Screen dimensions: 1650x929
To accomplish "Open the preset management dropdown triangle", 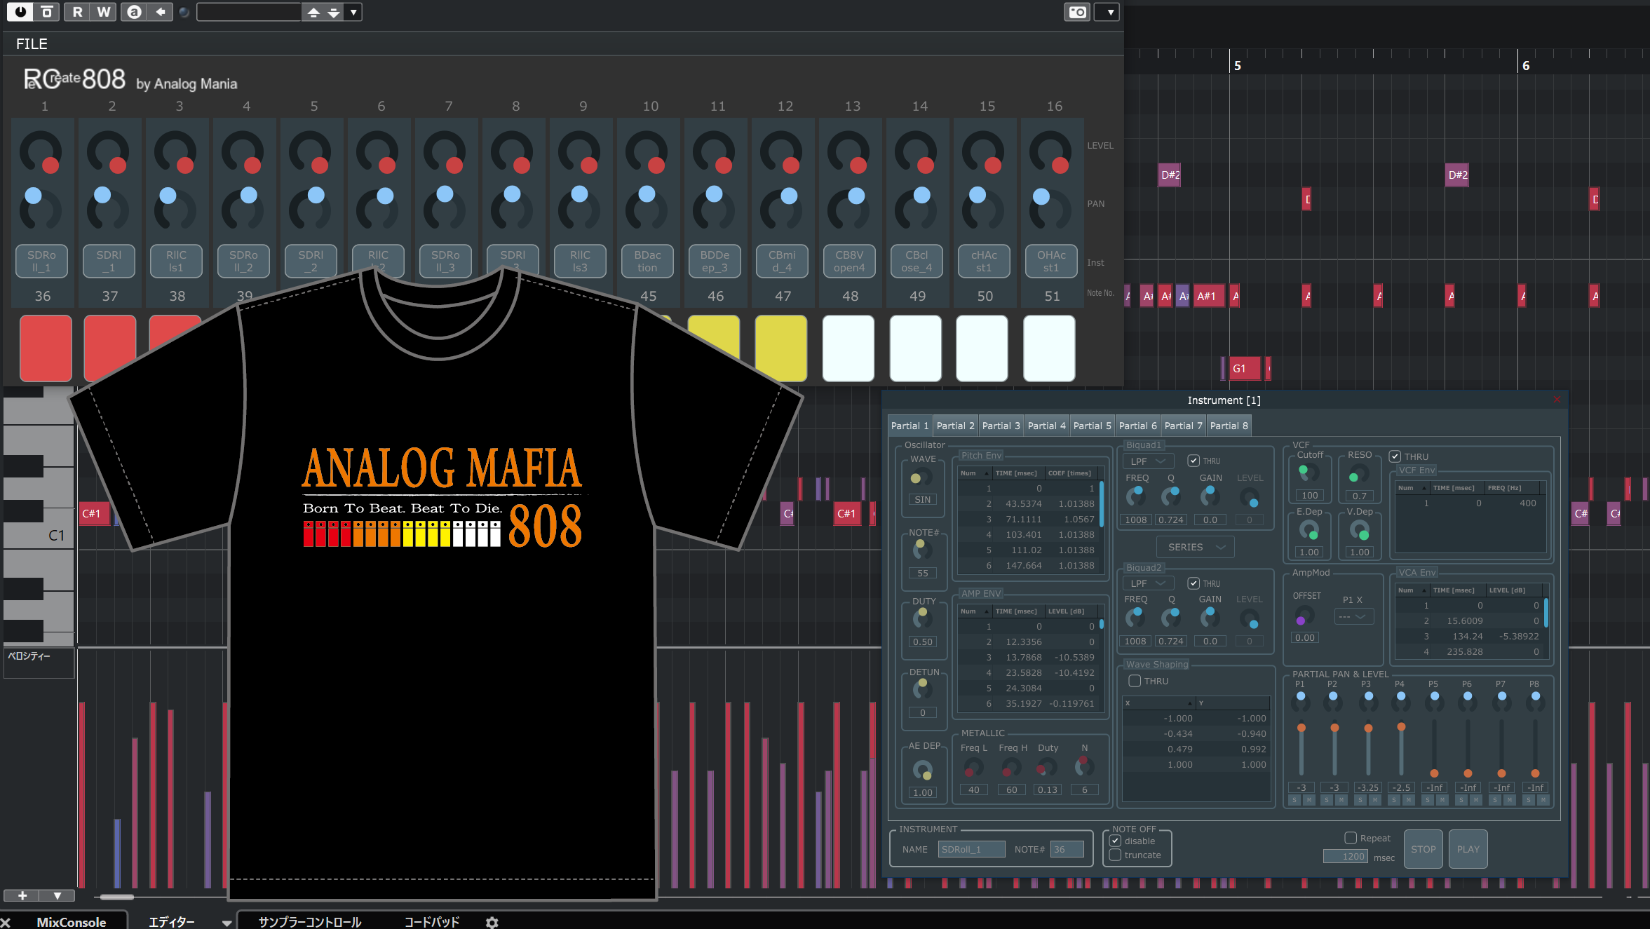I will point(353,12).
